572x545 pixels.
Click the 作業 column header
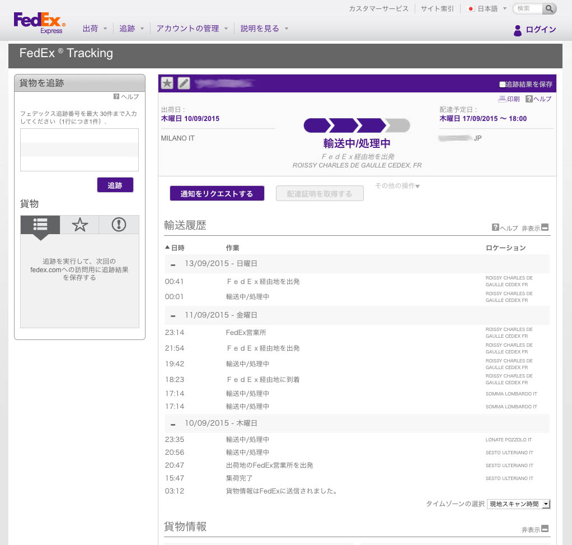click(x=232, y=248)
